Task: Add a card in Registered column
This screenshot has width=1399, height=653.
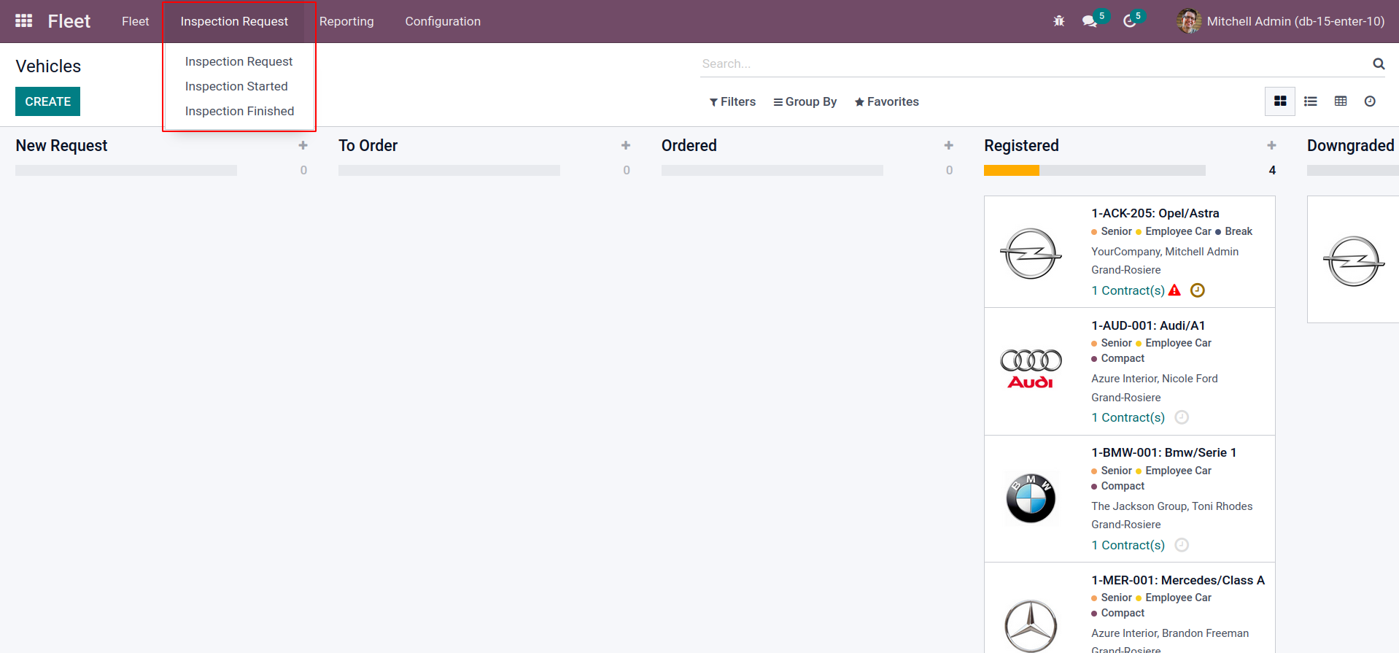Action: click(1271, 146)
